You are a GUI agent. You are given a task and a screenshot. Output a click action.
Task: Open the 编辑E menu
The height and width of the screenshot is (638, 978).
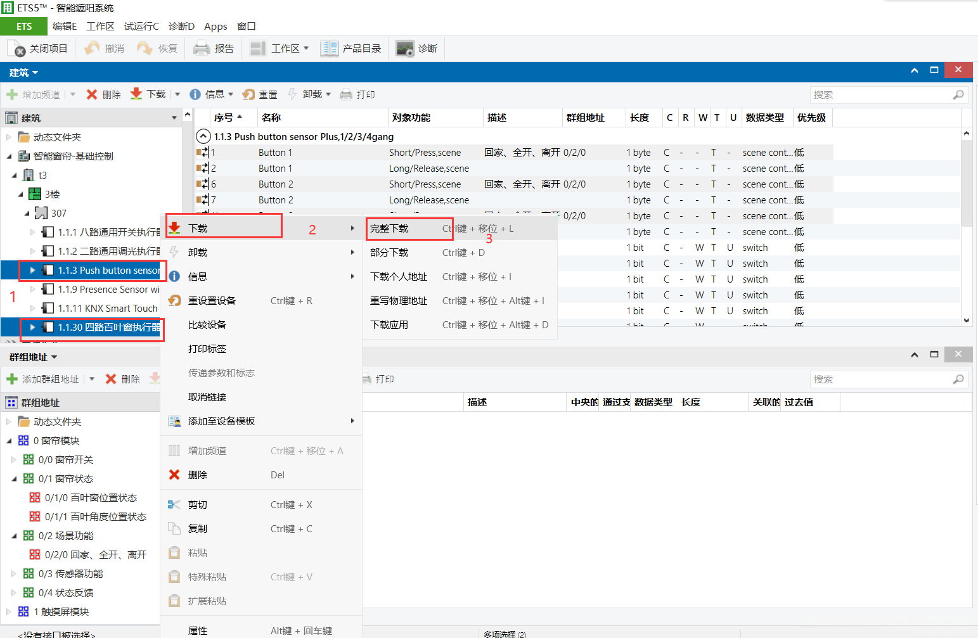65,26
